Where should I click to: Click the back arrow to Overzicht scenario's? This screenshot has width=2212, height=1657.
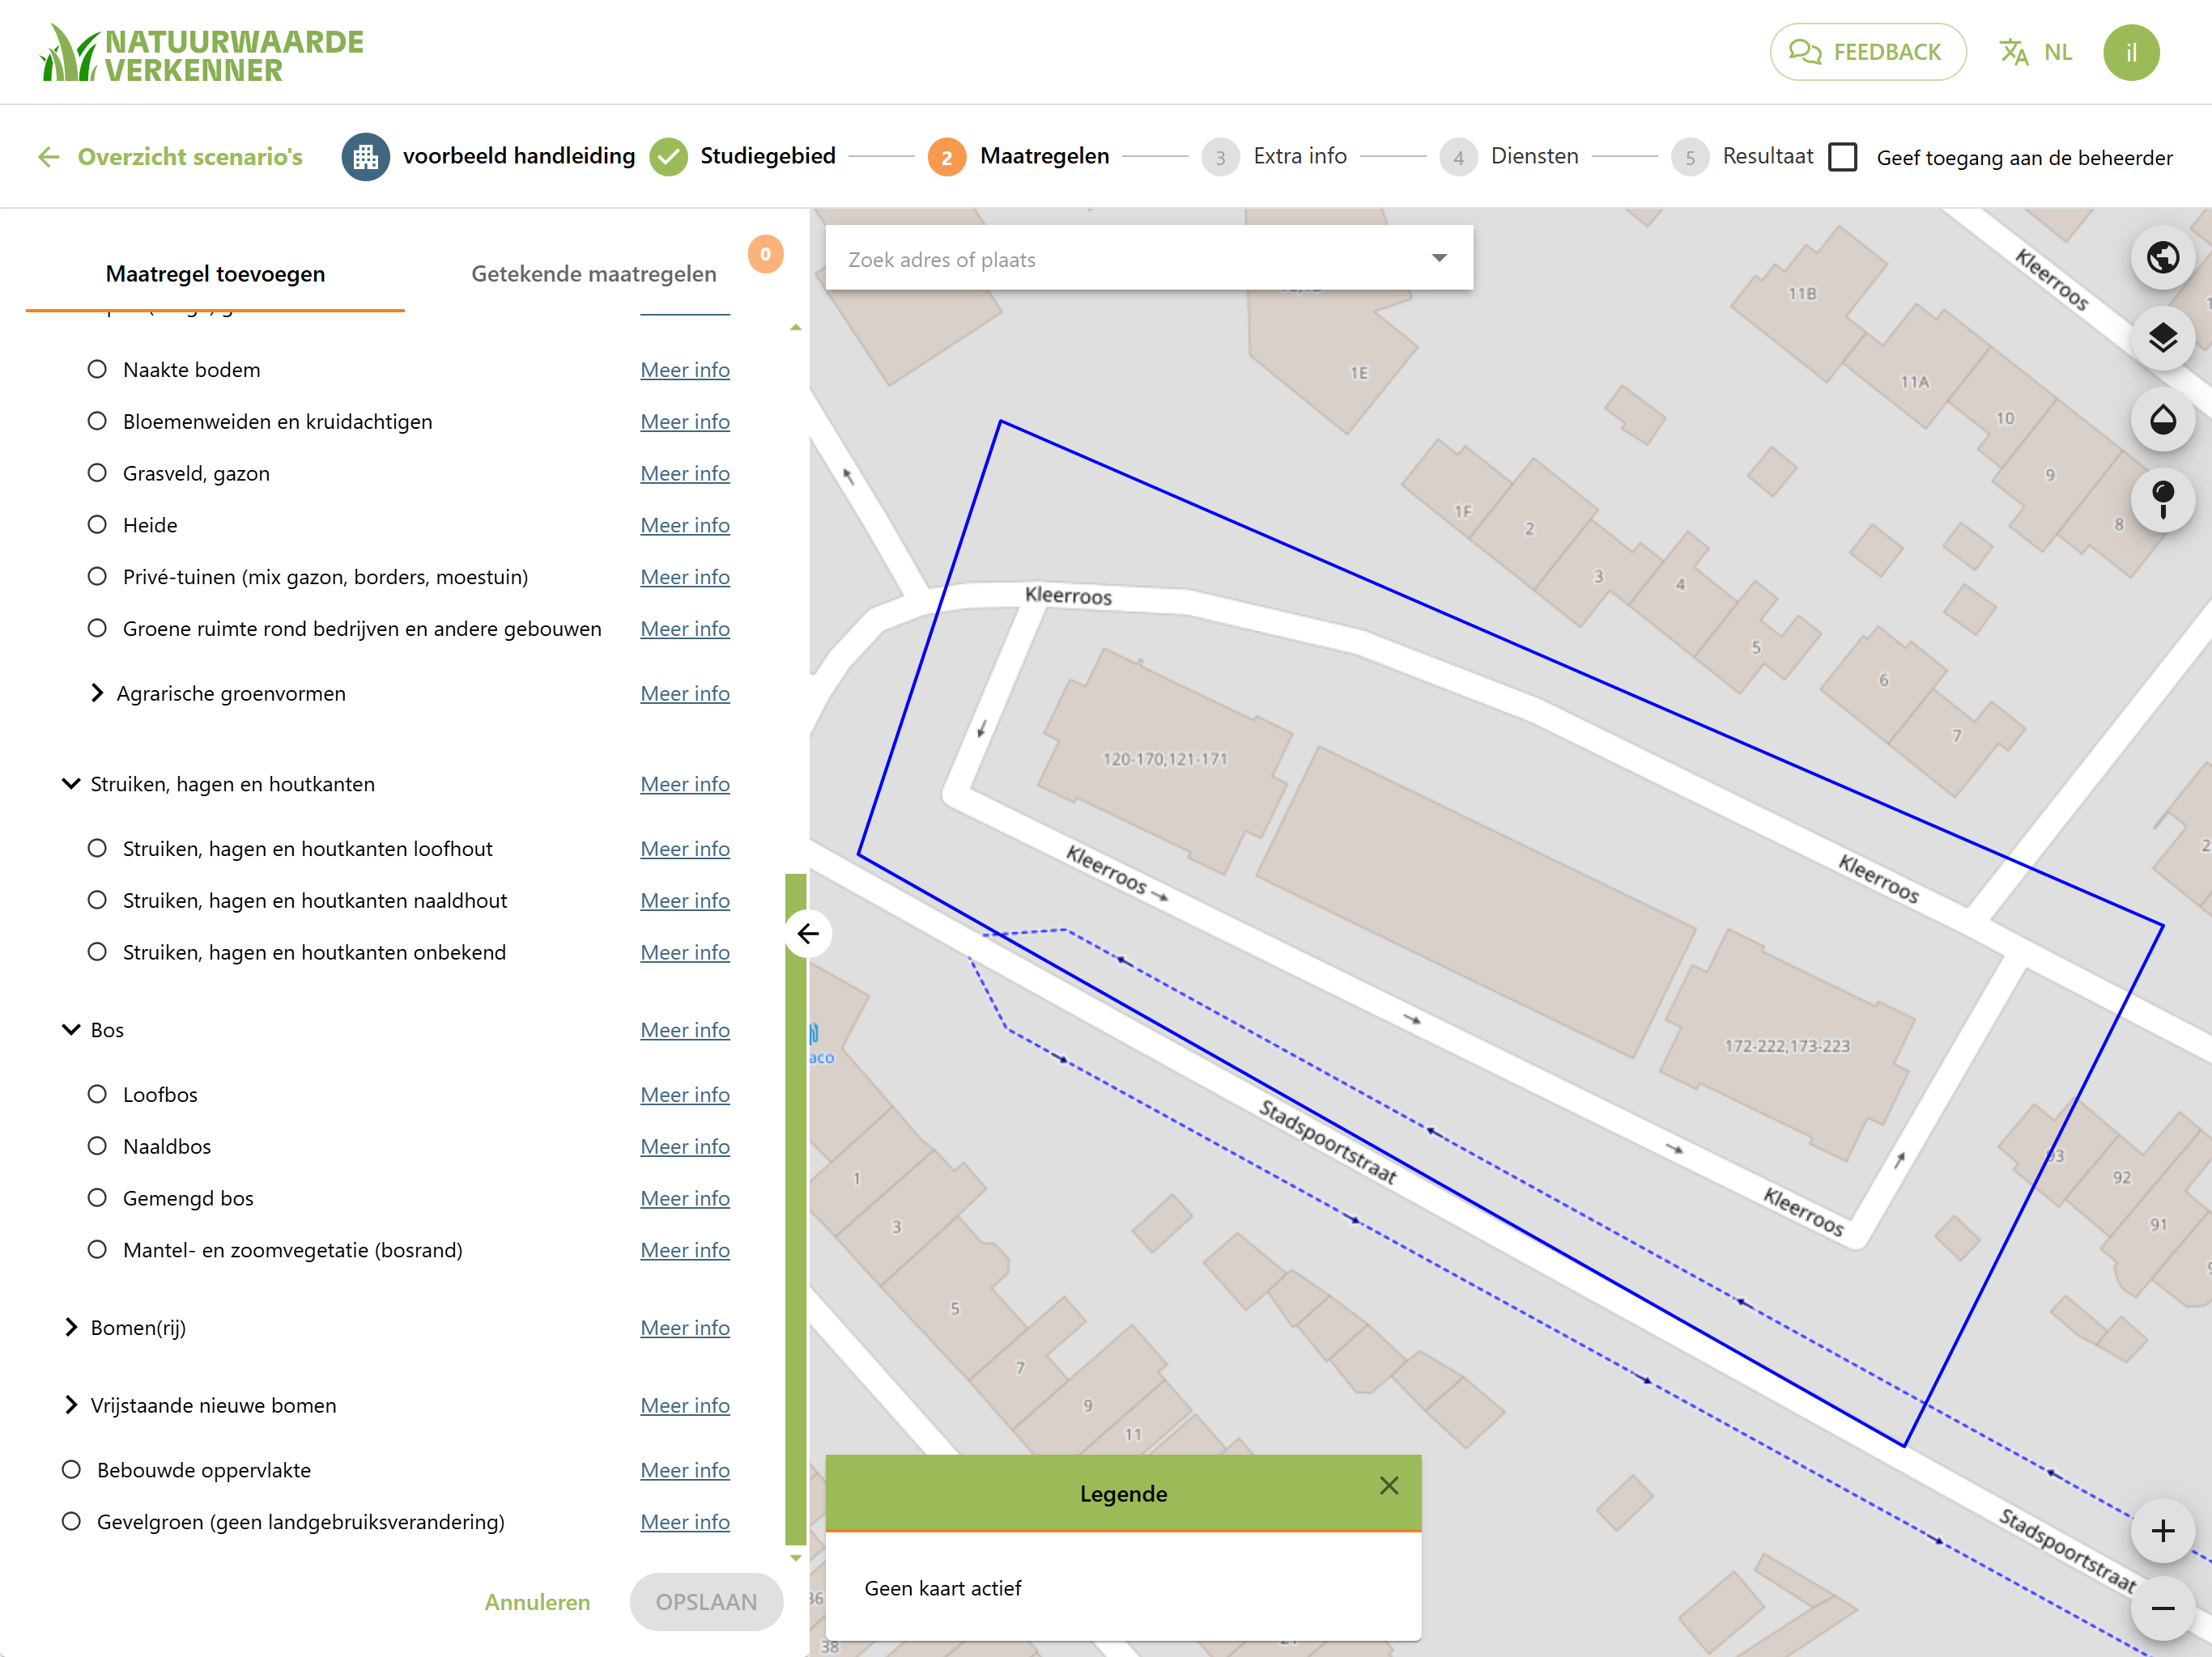click(x=49, y=157)
